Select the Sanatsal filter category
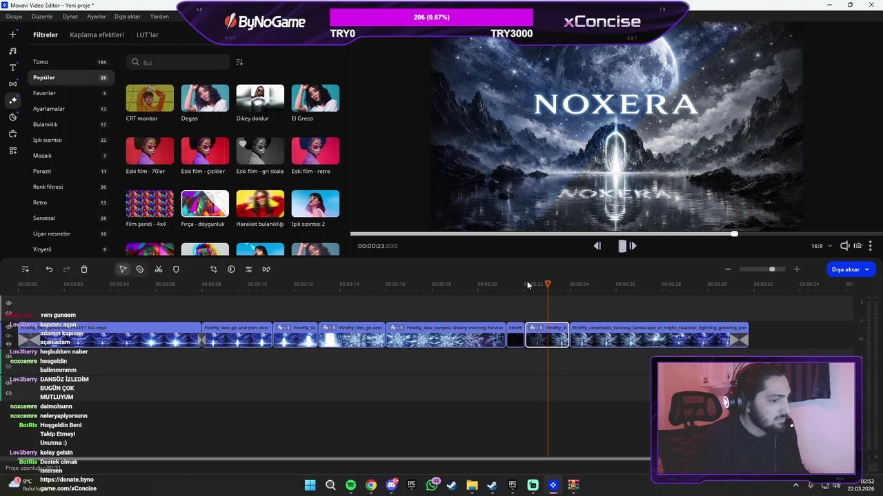Image resolution: width=883 pixels, height=496 pixels. pos(71,218)
